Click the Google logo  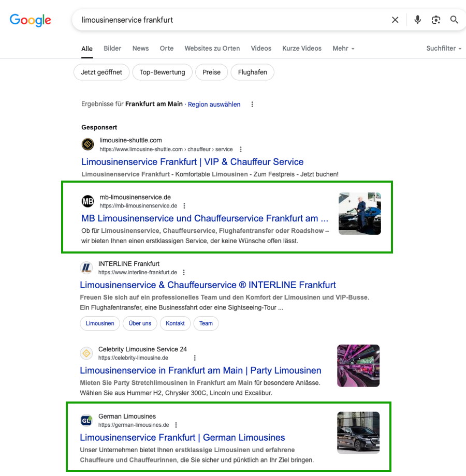pyautogui.click(x=31, y=20)
